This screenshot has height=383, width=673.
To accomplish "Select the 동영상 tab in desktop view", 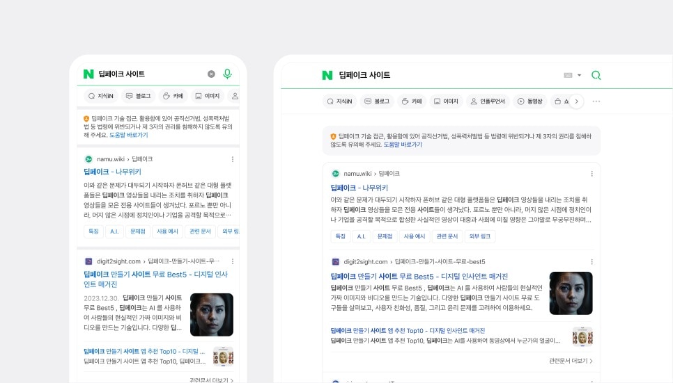I will point(530,101).
